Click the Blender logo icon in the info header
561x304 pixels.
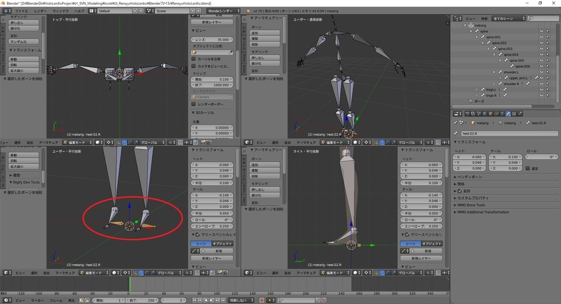(248, 11)
